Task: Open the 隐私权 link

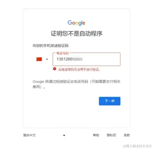Action: point(111,135)
